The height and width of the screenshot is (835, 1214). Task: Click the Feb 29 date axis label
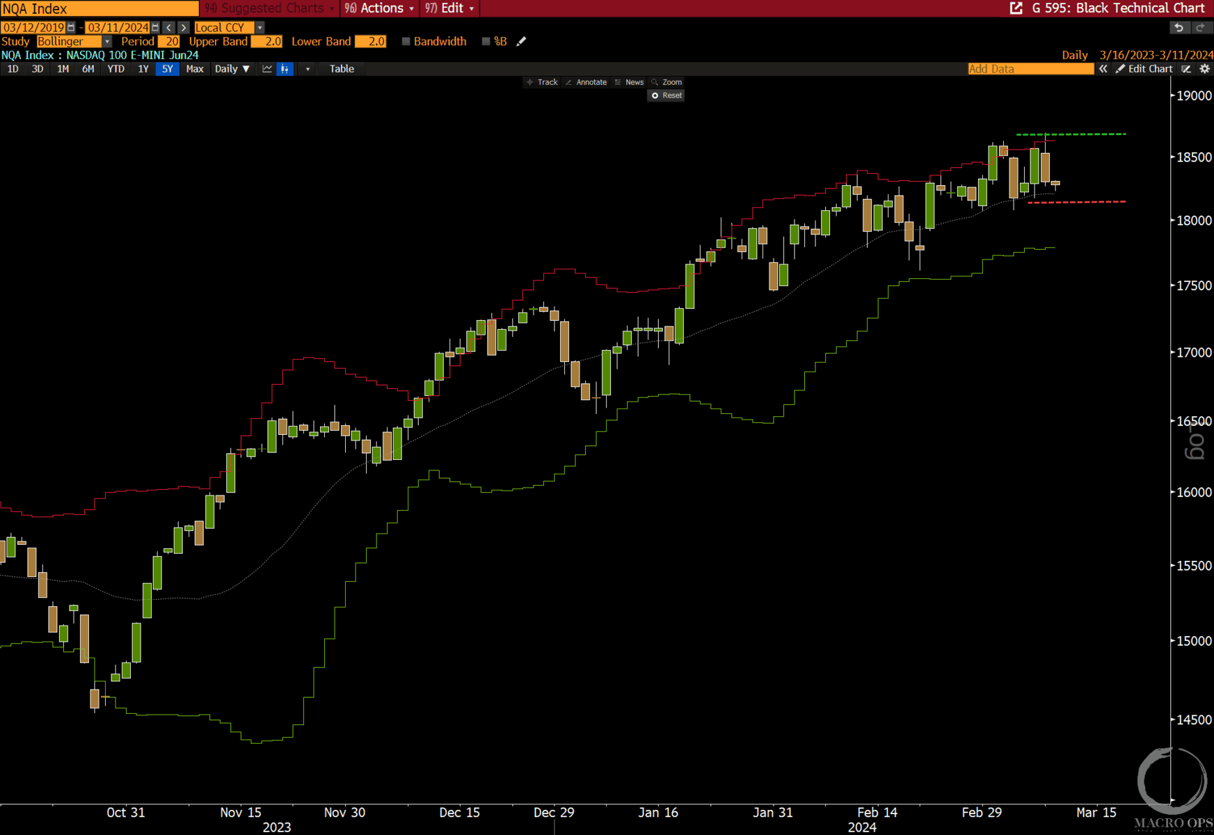[x=982, y=812]
